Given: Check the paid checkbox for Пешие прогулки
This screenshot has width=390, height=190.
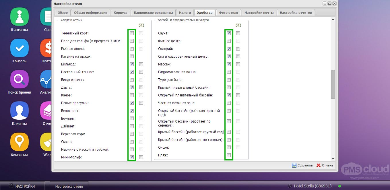Looking at the screenshot, I should tap(141, 103).
